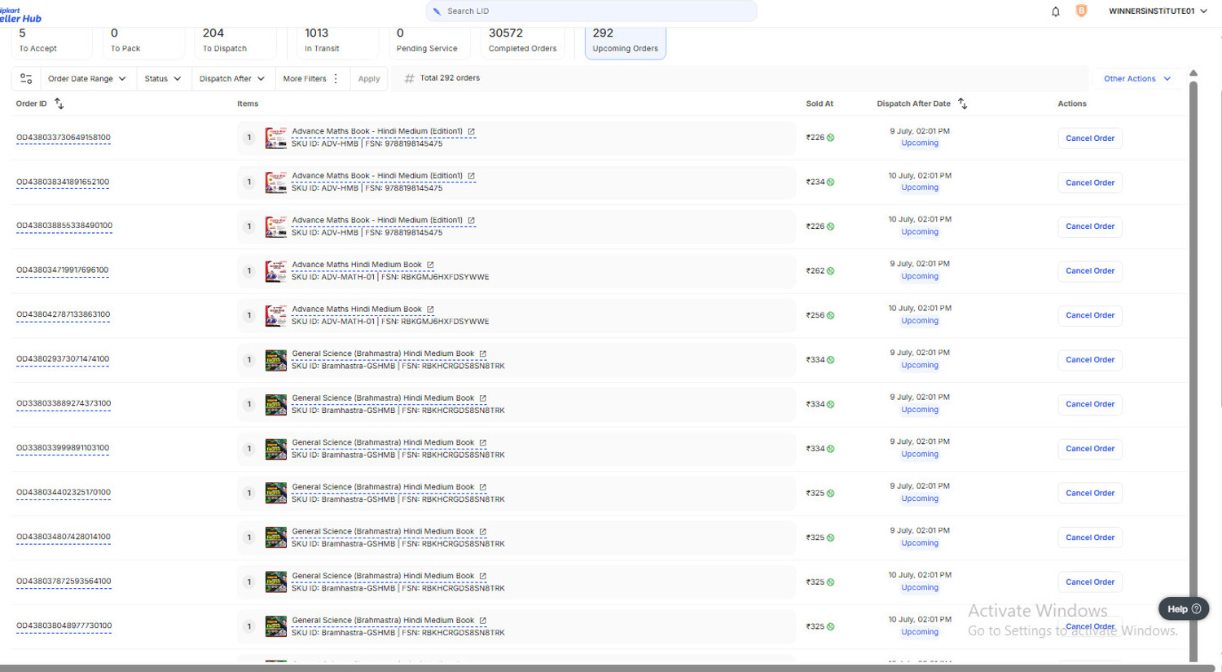Viewport: 1222px width, 672px height.
Task: Open the notifications bell icon
Action: (x=1055, y=11)
